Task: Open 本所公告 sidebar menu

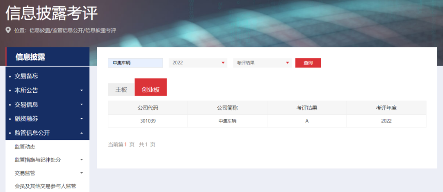Action: click(x=26, y=91)
